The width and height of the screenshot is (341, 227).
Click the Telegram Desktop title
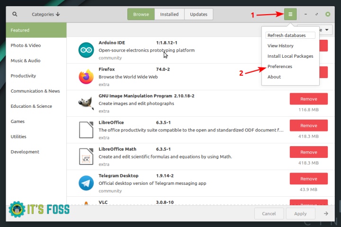(x=118, y=175)
